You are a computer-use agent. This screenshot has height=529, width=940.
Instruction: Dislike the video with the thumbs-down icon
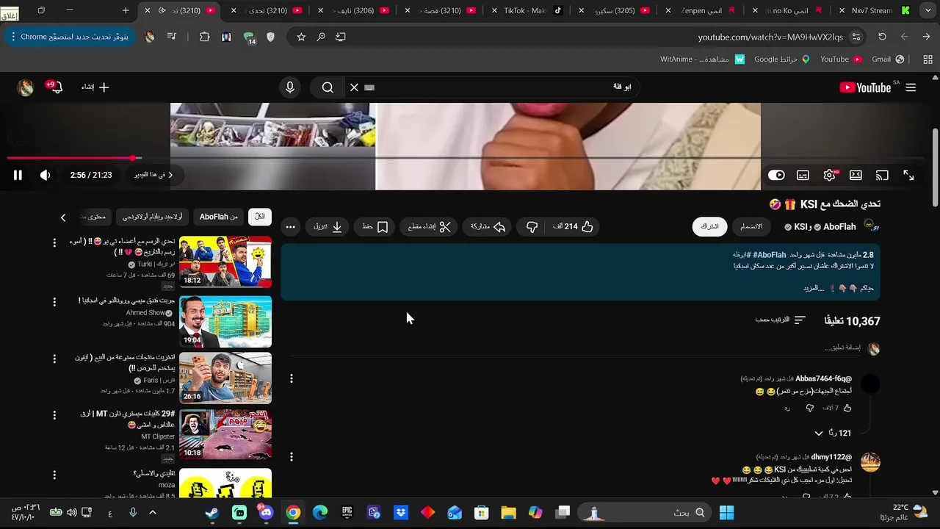point(532,227)
